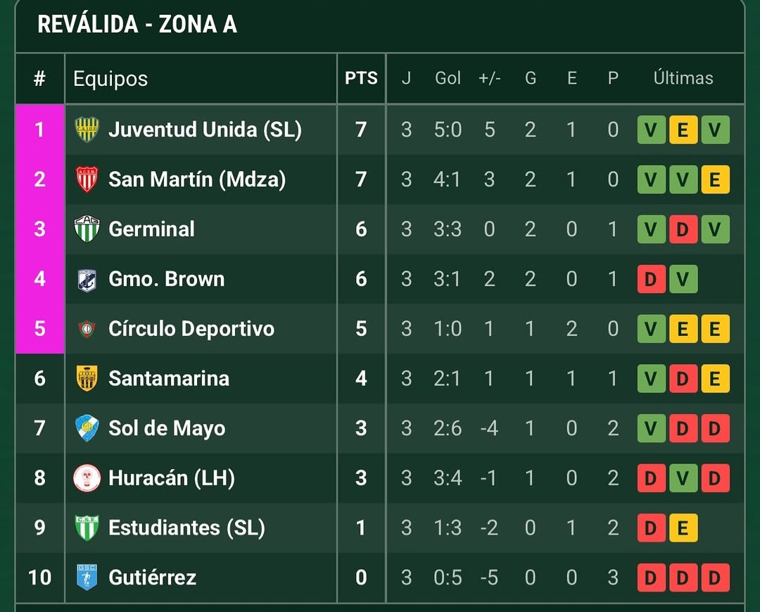The image size is (760, 612).
Task: Click Gmo. Brown's green V result badge
Action: (683, 279)
